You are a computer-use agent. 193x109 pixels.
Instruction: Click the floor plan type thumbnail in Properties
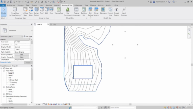coord(5,30)
